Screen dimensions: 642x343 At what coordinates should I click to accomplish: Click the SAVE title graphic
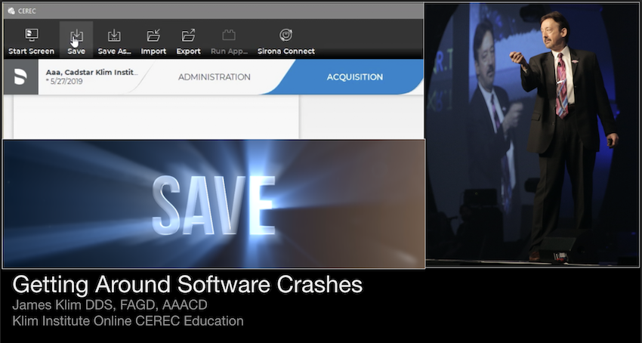coord(214,205)
